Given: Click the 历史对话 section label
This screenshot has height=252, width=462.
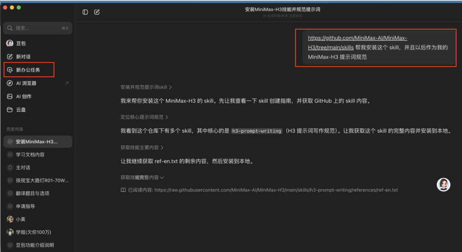Looking at the screenshot, I should tap(15, 129).
